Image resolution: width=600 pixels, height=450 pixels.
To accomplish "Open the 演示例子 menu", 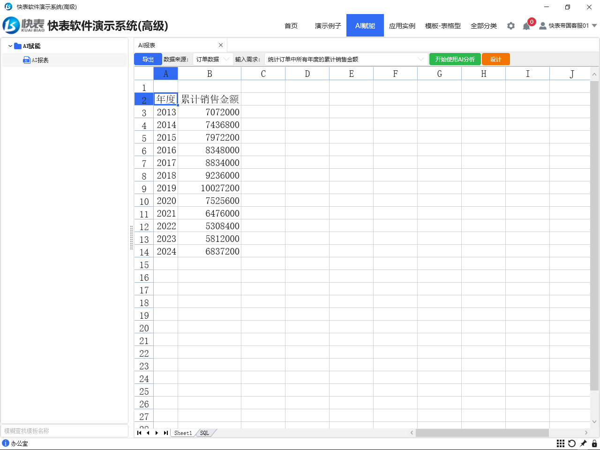I will coord(328,26).
